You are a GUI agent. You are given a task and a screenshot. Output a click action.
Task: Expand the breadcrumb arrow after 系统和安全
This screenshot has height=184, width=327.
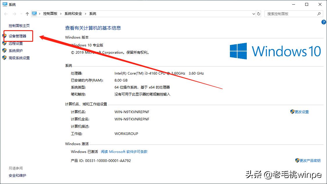86,13
